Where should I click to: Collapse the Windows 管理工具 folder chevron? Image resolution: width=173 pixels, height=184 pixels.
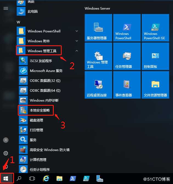pyautogui.click(x=77, y=51)
